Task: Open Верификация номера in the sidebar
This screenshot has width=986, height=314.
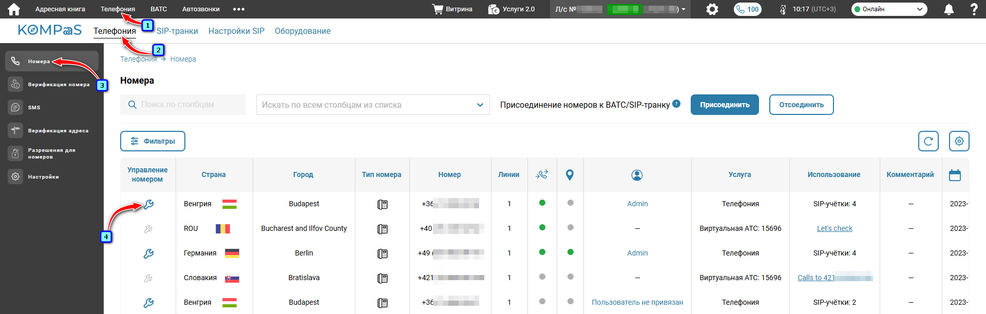Action: click(52, 84)
